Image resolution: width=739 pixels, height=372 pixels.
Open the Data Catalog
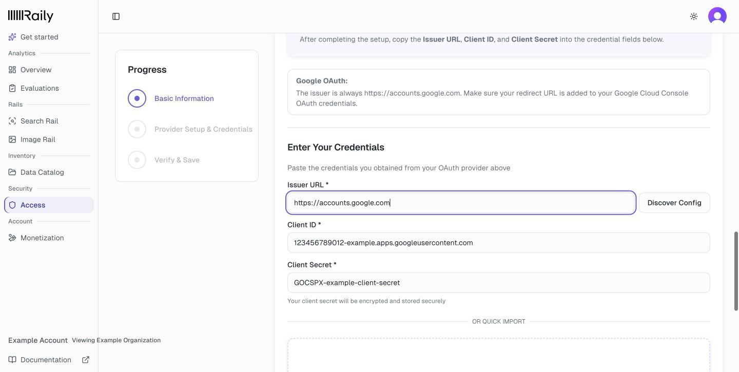click(49, 172)
